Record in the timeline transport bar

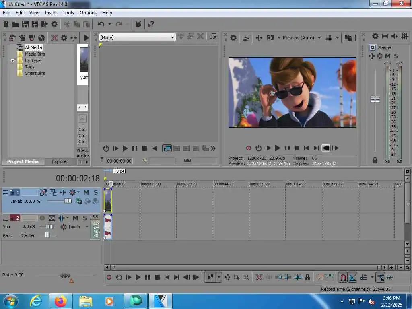click(x=109, y=277)
